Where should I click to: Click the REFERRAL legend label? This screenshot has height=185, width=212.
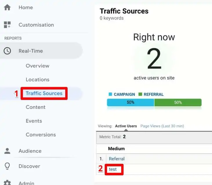point(154,94)
